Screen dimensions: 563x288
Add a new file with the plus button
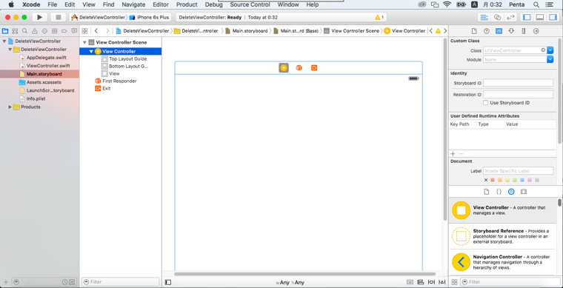pyautogui.click(x=6, y=282)
